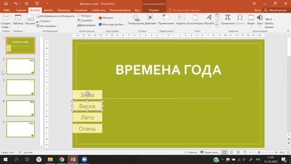The image size is (291, 164).
Task: Open the WordArt gallery
Action: point(209,20)
